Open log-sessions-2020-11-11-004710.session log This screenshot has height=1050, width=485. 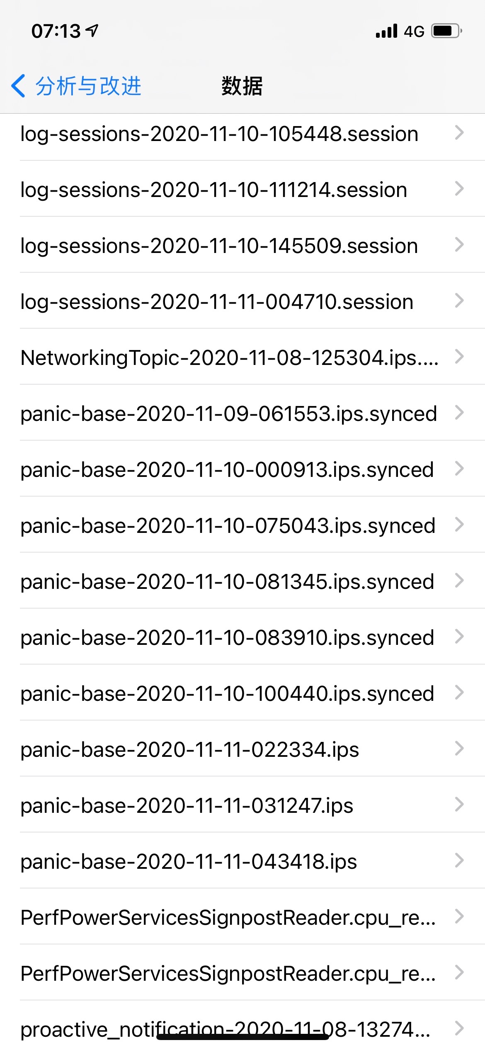click(x=217, y=301)
